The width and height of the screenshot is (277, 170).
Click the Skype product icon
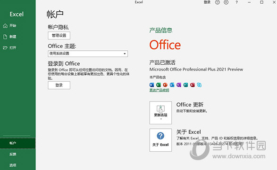(x=199, y=85)
